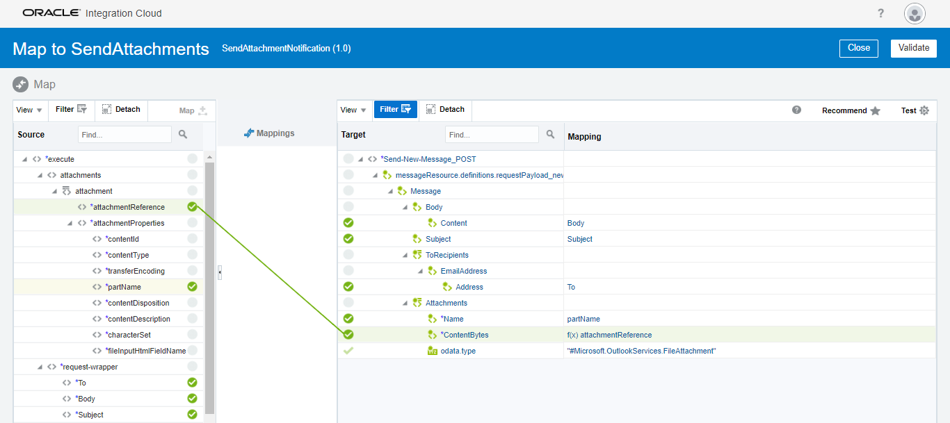The height and width of the screenshot is (423, 950).
Task: Click the Target Find input field
Action: point(492,134)
